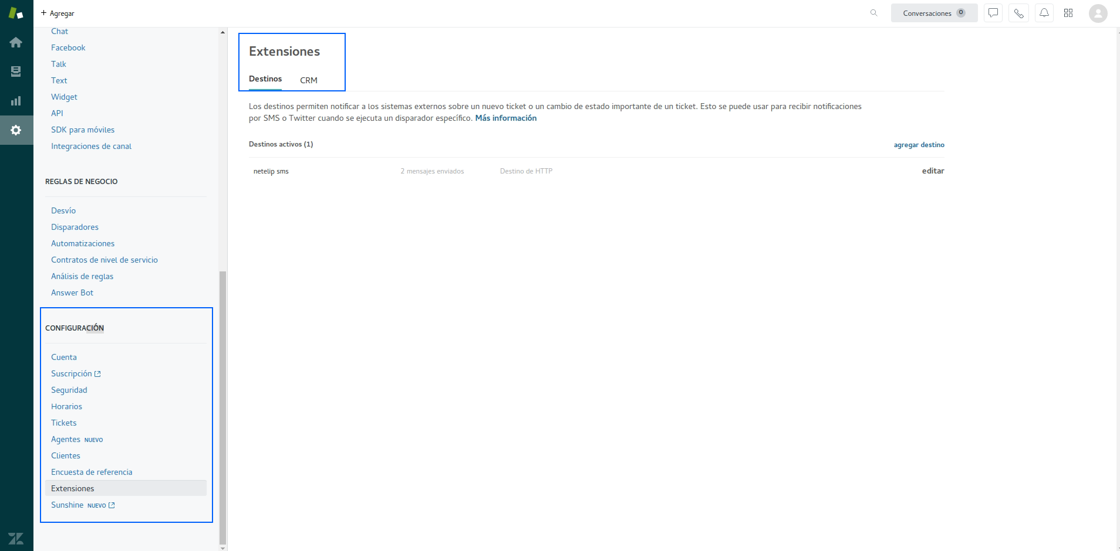This screenshot has height=551, width=1120.
Task: Open Seguridad settings
Action: point(69,390)
